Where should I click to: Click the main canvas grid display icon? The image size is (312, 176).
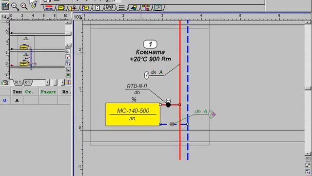[308, 159]
